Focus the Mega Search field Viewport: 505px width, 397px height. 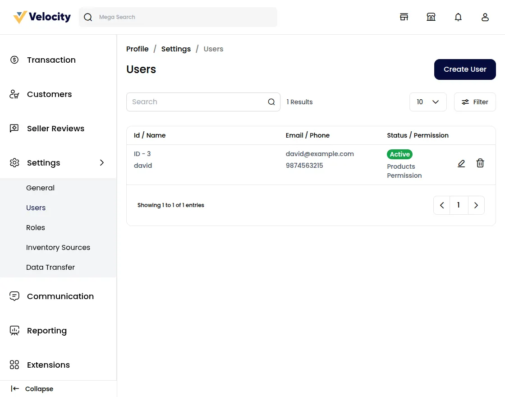pos(185,17)
